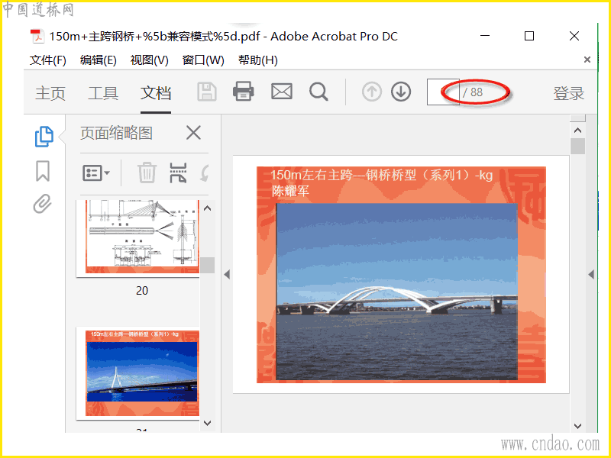Collapse the left navigation pane arrow
Image resolution: width=611 pixels, height=458 pixels.
227,275
